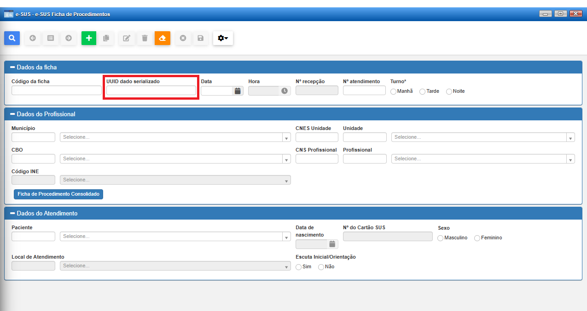
Task: Click the floppy disk save icon
Action: 200,38
